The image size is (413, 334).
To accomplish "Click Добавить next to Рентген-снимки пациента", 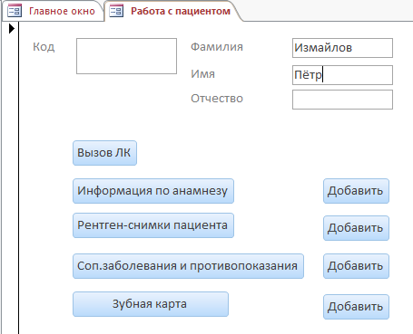I will pyautogui.click(x=356, y=228).
